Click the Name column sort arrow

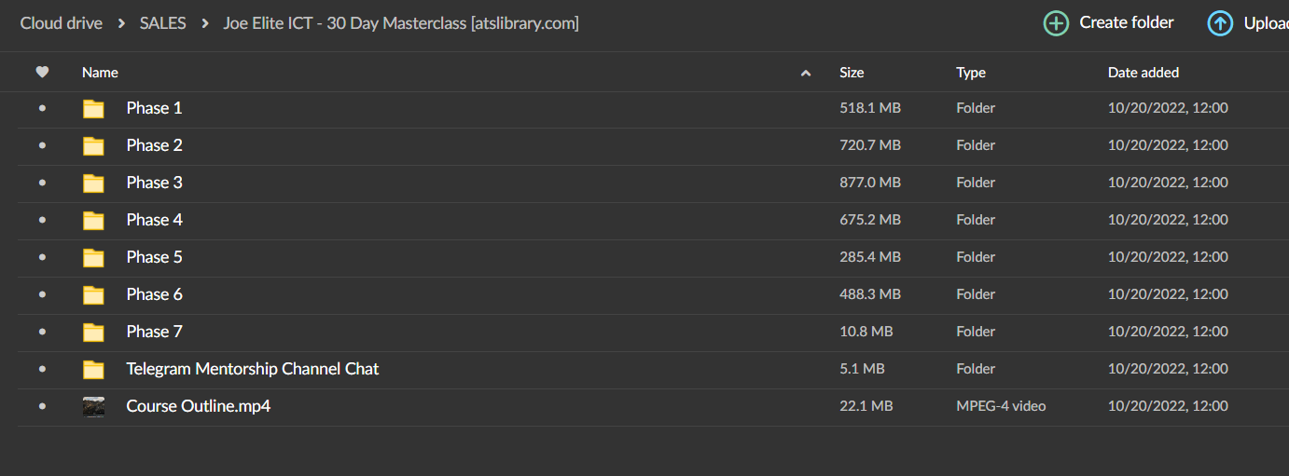[x=806, y=73]
